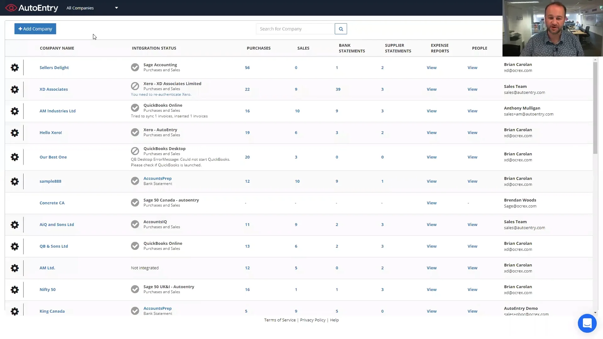Open the chat bubble support widget
Screen dimensions: 603x339
(x=587, y=323)
